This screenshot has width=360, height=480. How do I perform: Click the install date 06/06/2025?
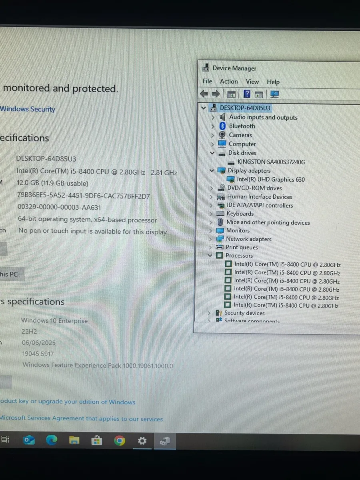click(39, 343)
